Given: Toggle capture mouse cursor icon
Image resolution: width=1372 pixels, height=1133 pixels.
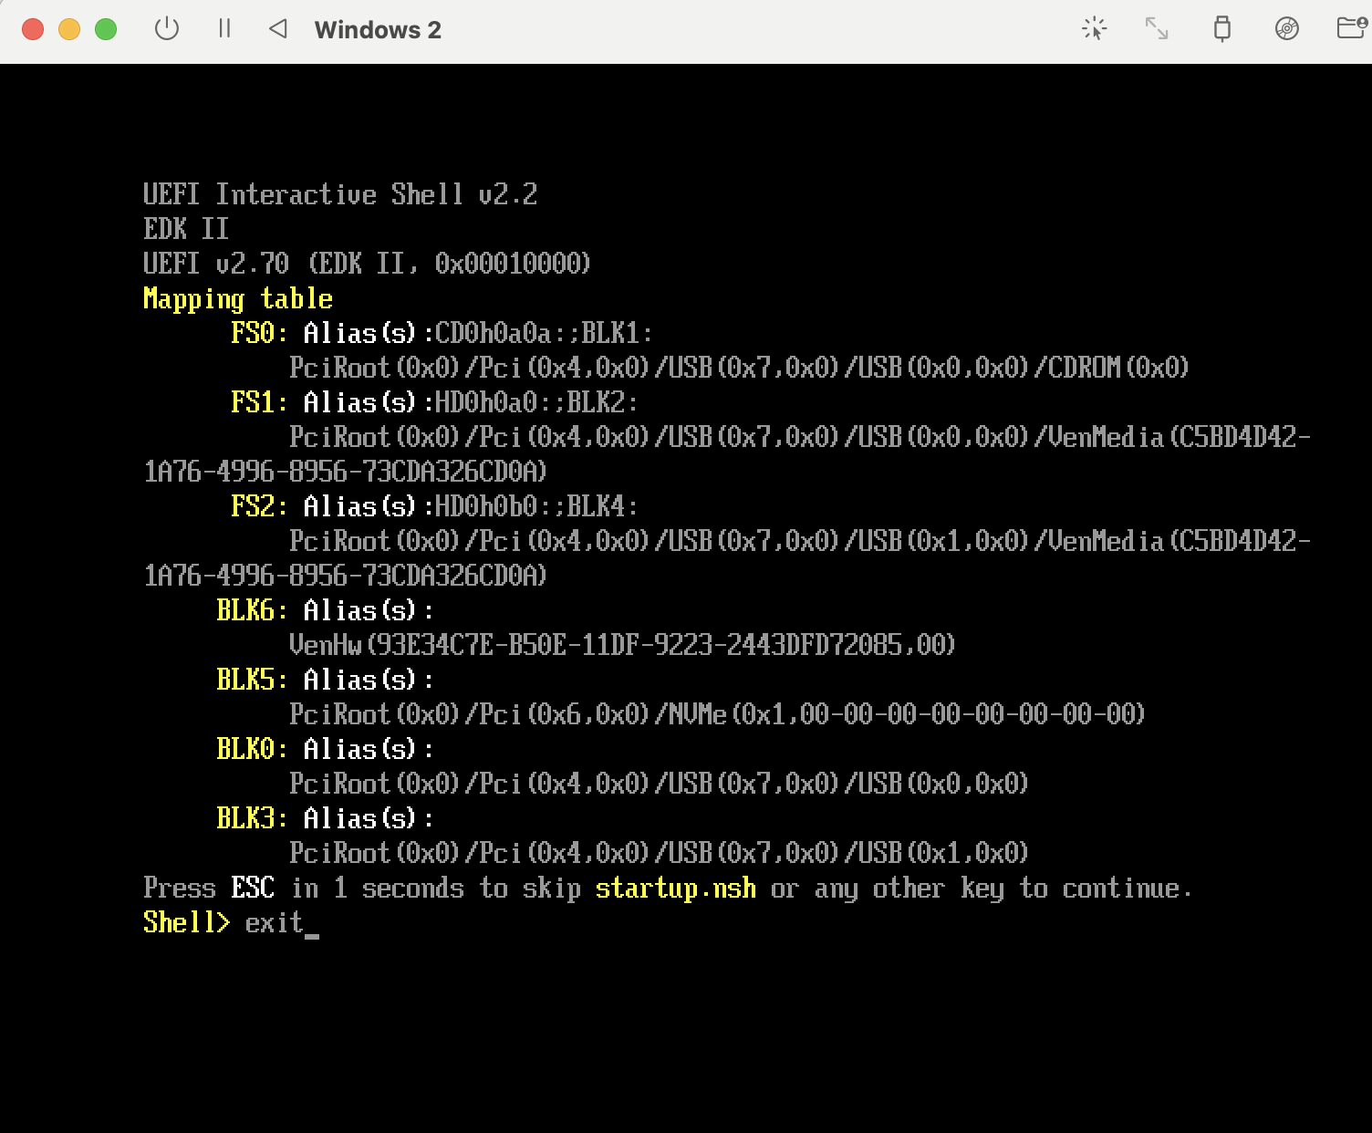Looking at the screenshot, I should [1094, 29].
